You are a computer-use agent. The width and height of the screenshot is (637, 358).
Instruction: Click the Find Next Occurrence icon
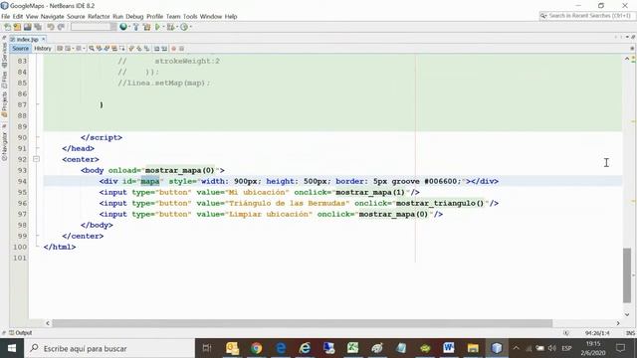click(106, 49)
